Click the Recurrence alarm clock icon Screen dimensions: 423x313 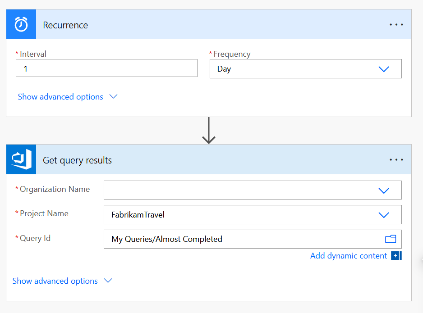tap(21, 25)
